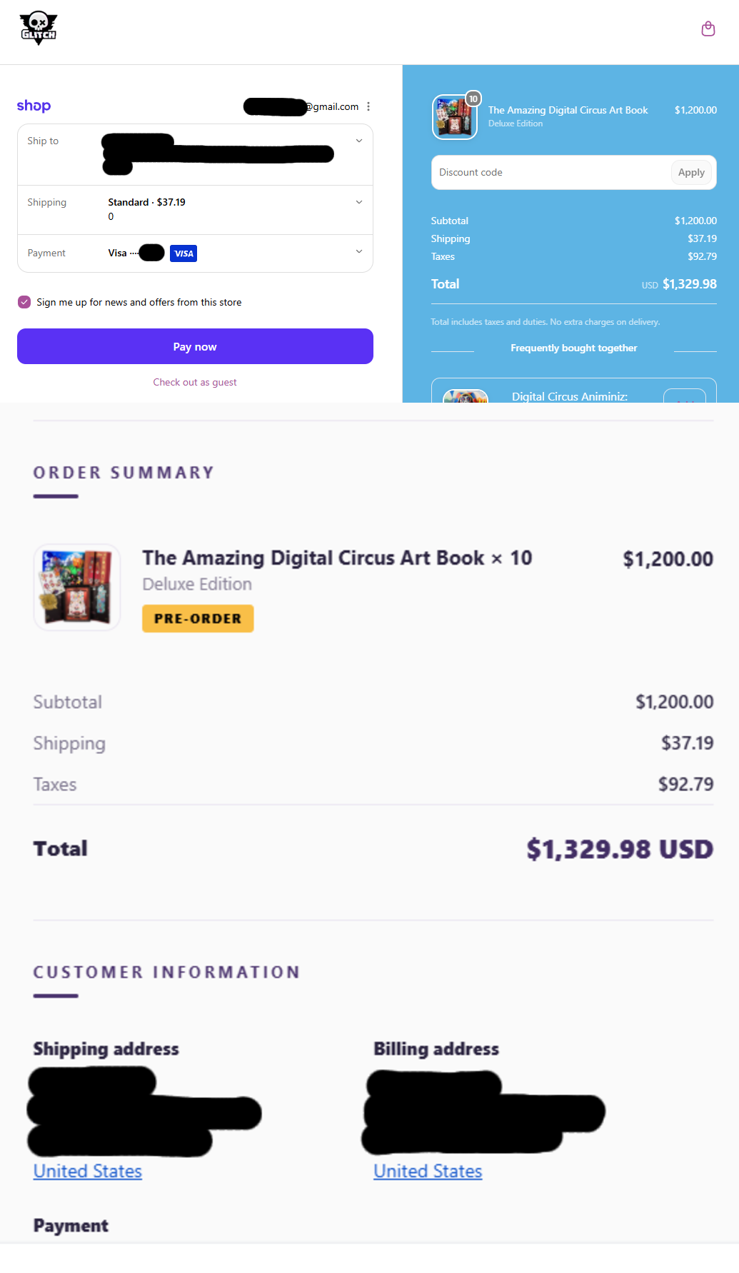Screen dimensions: 739x1273
Task: Expand the Payment method chevron
Action: tap(359, 251)
